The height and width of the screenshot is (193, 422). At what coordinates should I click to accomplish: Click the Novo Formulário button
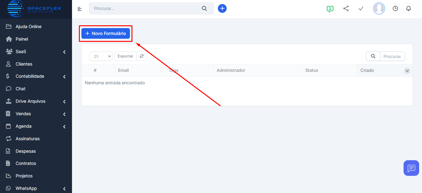[105, 33]
